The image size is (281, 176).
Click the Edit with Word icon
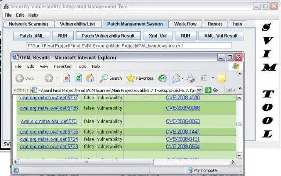[x=204, y=78]
